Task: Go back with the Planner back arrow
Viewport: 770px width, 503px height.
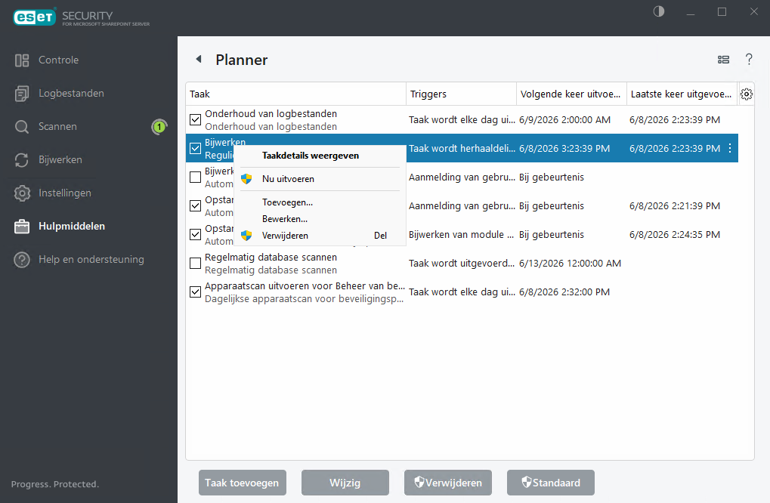Action: 199,60
